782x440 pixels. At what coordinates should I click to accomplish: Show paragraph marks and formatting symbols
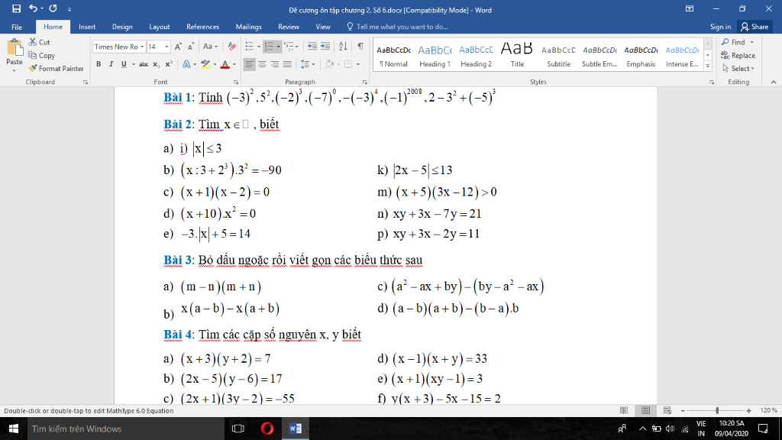pyautogui.click(x=360, y=47)
